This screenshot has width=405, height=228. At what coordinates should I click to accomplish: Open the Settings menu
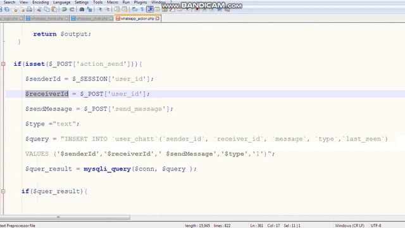[x=82, y=3]
